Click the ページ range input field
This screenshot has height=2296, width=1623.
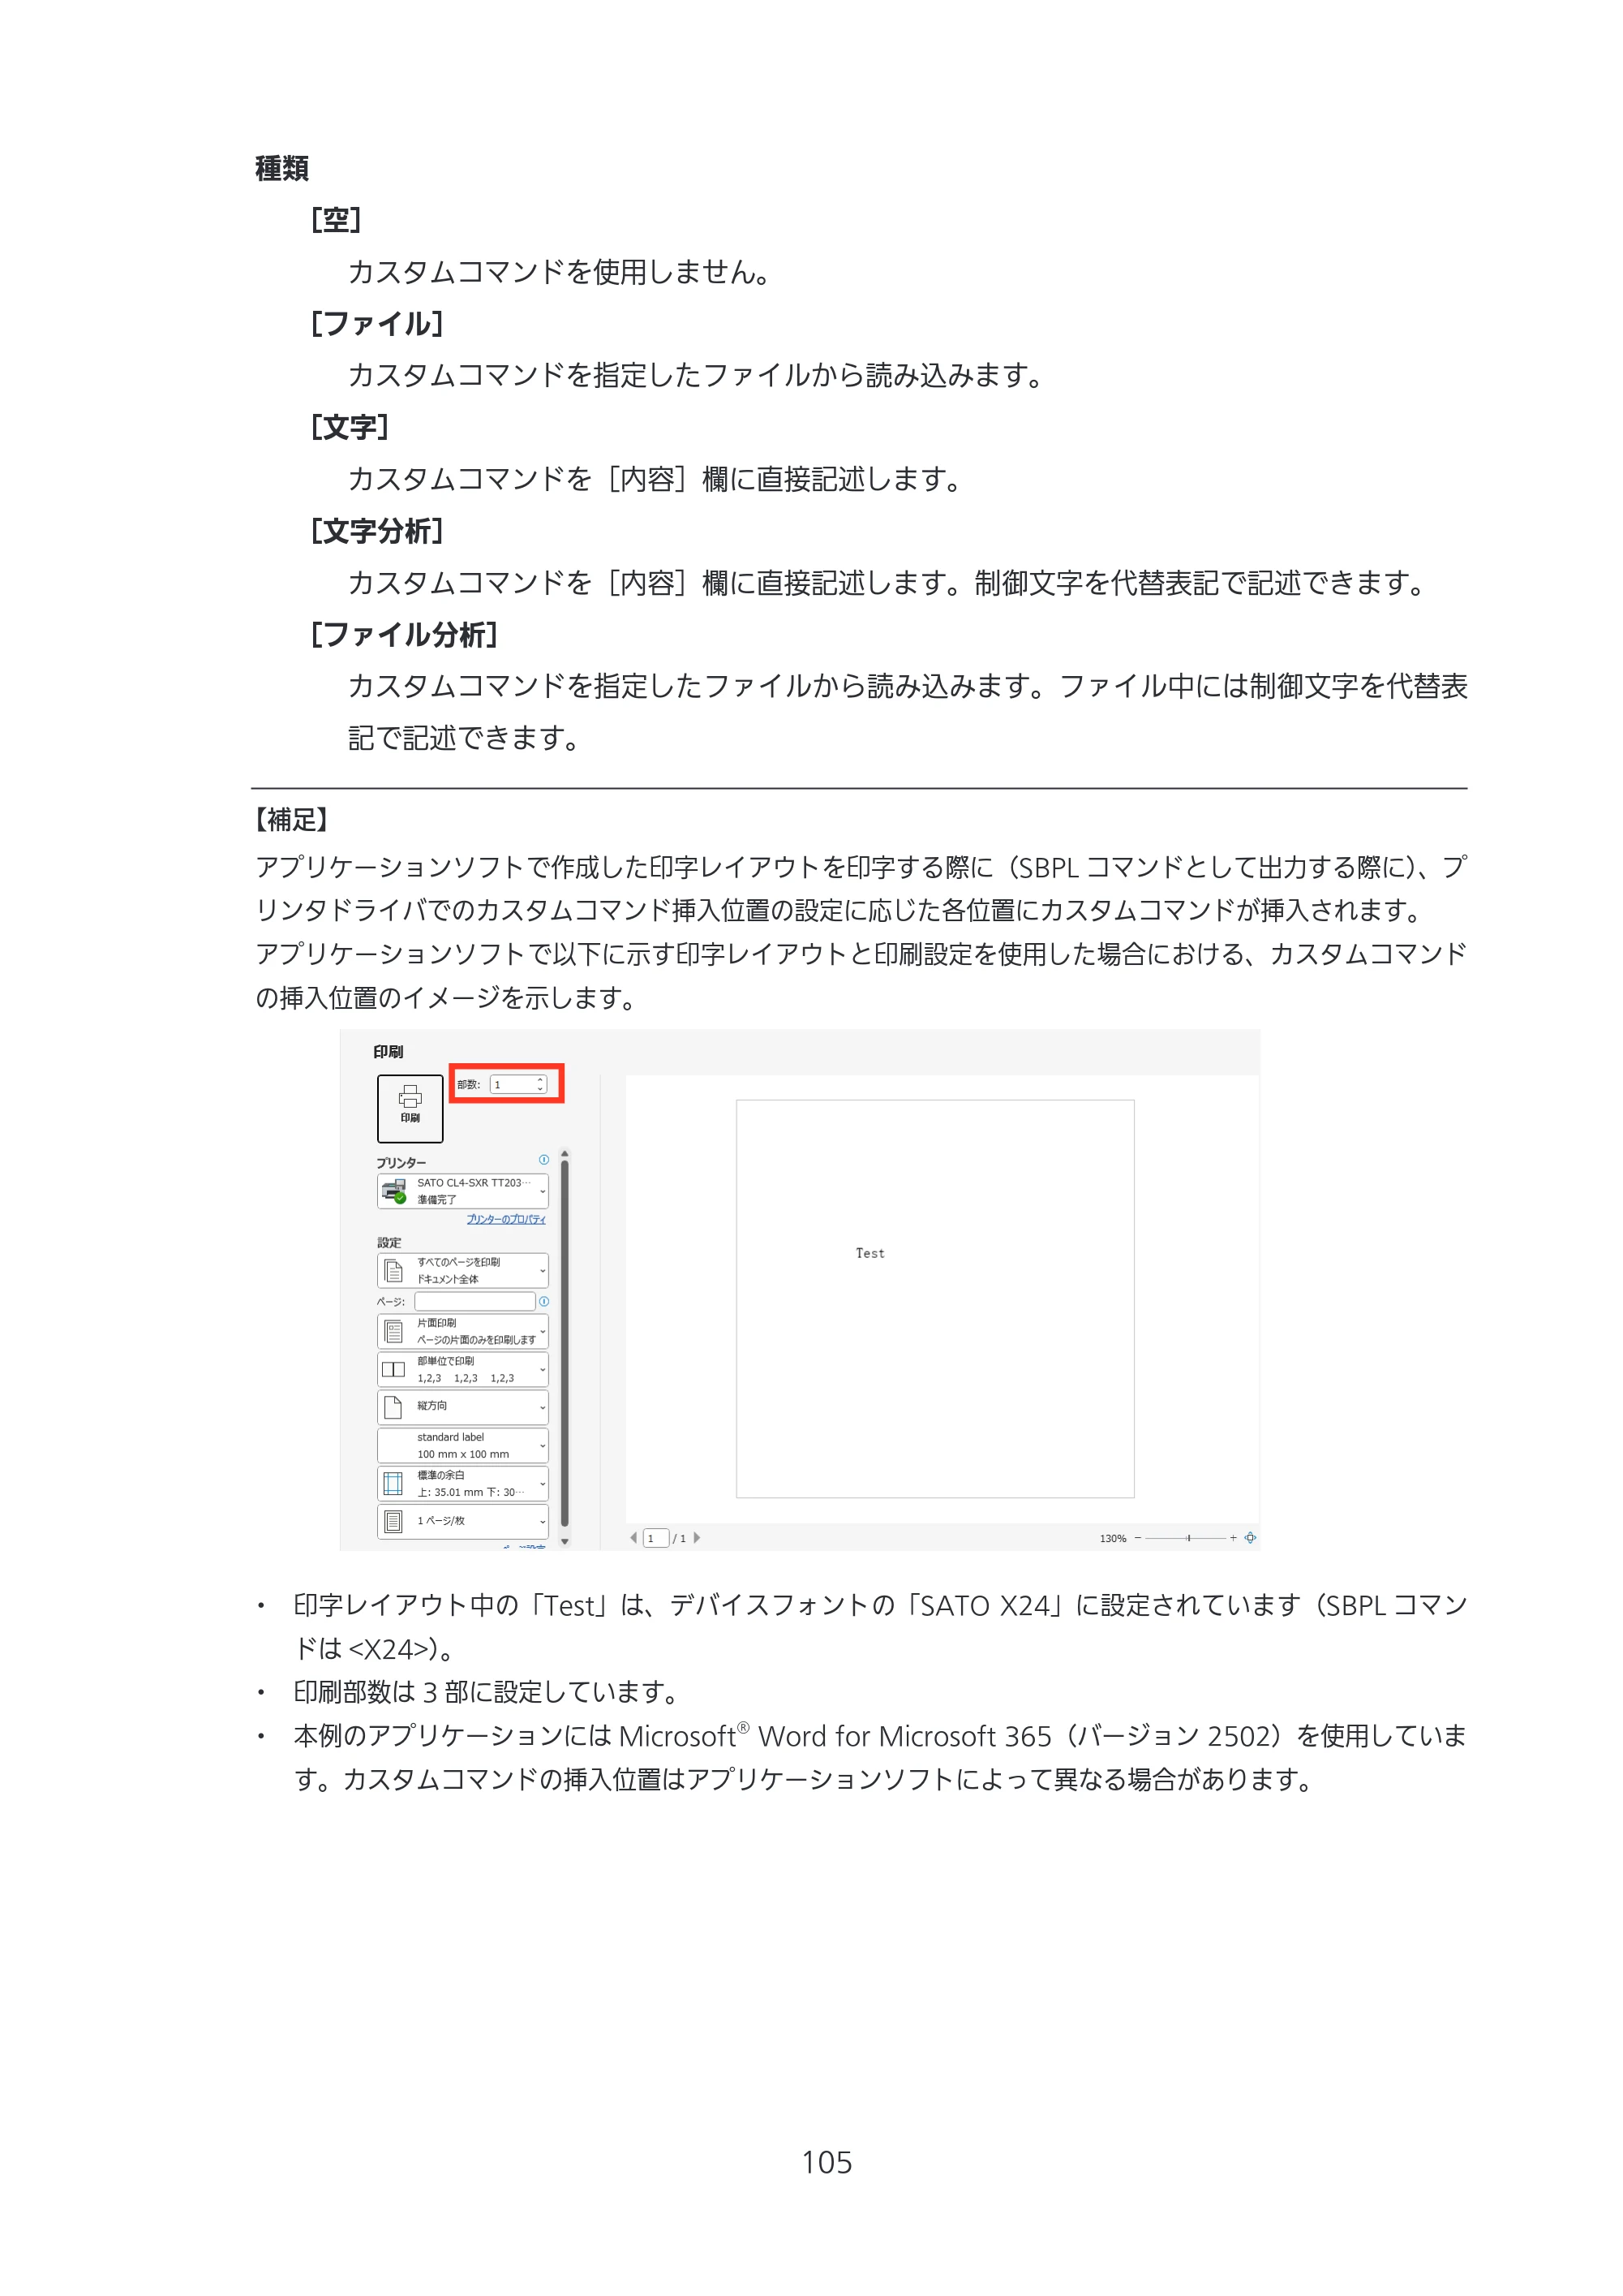tap(474, 1301)
